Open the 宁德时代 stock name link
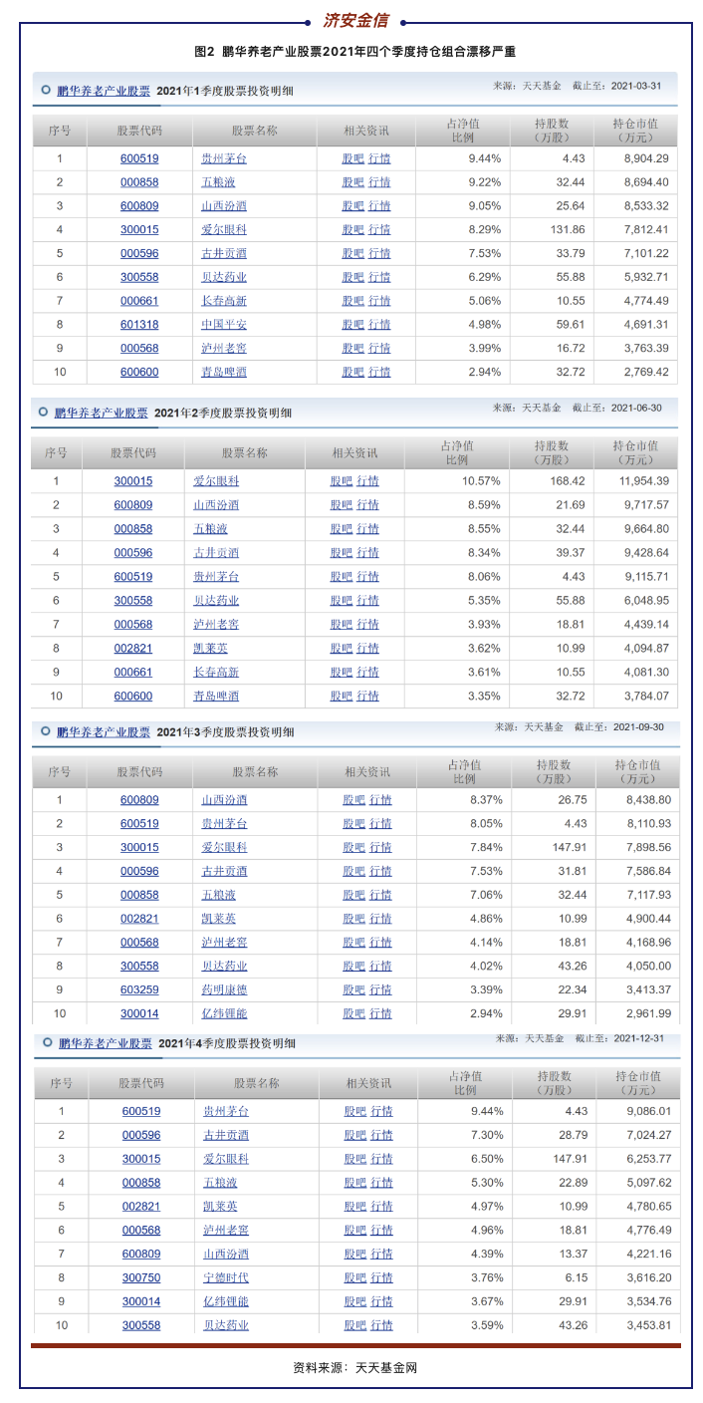 [x=226, y=1277]
